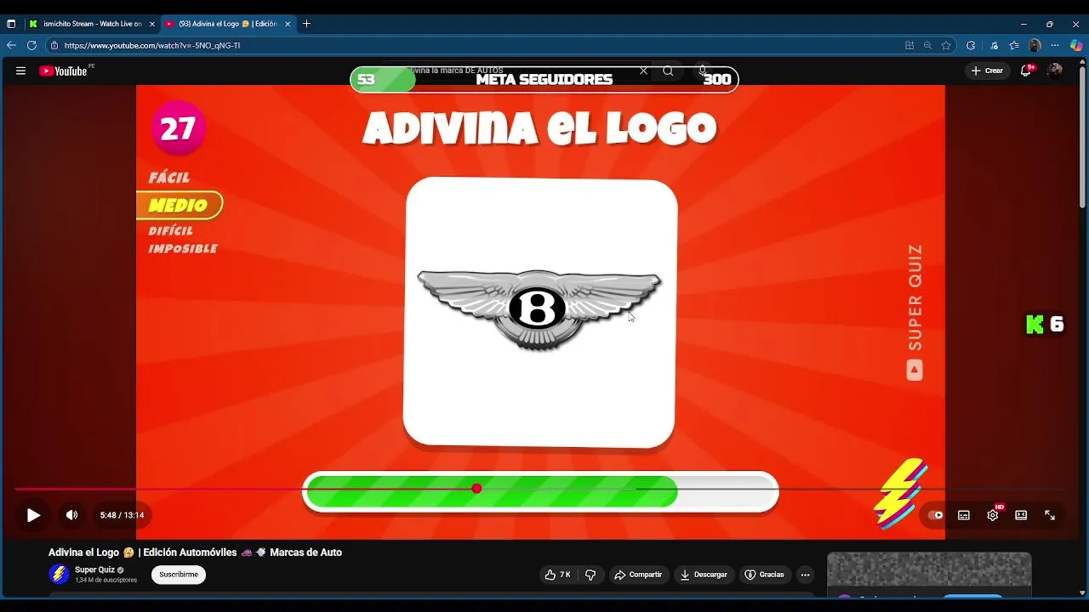This screenshot has height=612, width=1089.
Task: Open browser settings and more menu
Action: click(1056, 45)
